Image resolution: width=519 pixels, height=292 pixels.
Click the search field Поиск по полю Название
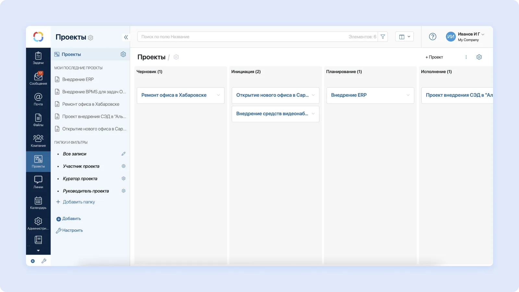(x=243, y=37)
